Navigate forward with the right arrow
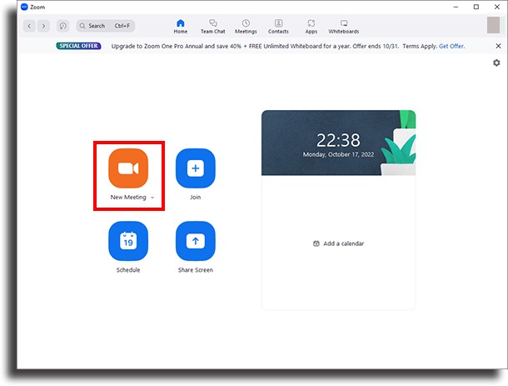 [x=43, y=26]
